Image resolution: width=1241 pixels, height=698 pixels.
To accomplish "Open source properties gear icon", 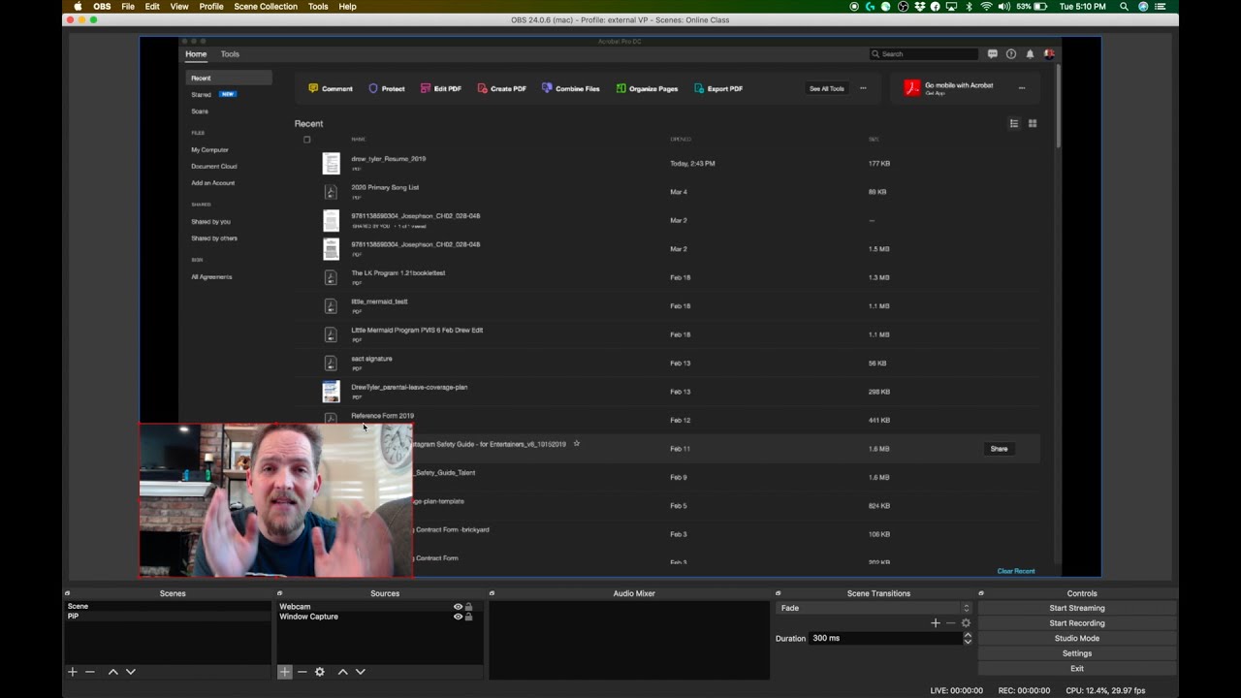I will 320,672.
